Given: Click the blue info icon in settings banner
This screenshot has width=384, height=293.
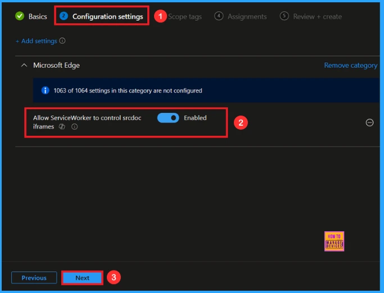Looking at the screenshot, I should (46, 90).
